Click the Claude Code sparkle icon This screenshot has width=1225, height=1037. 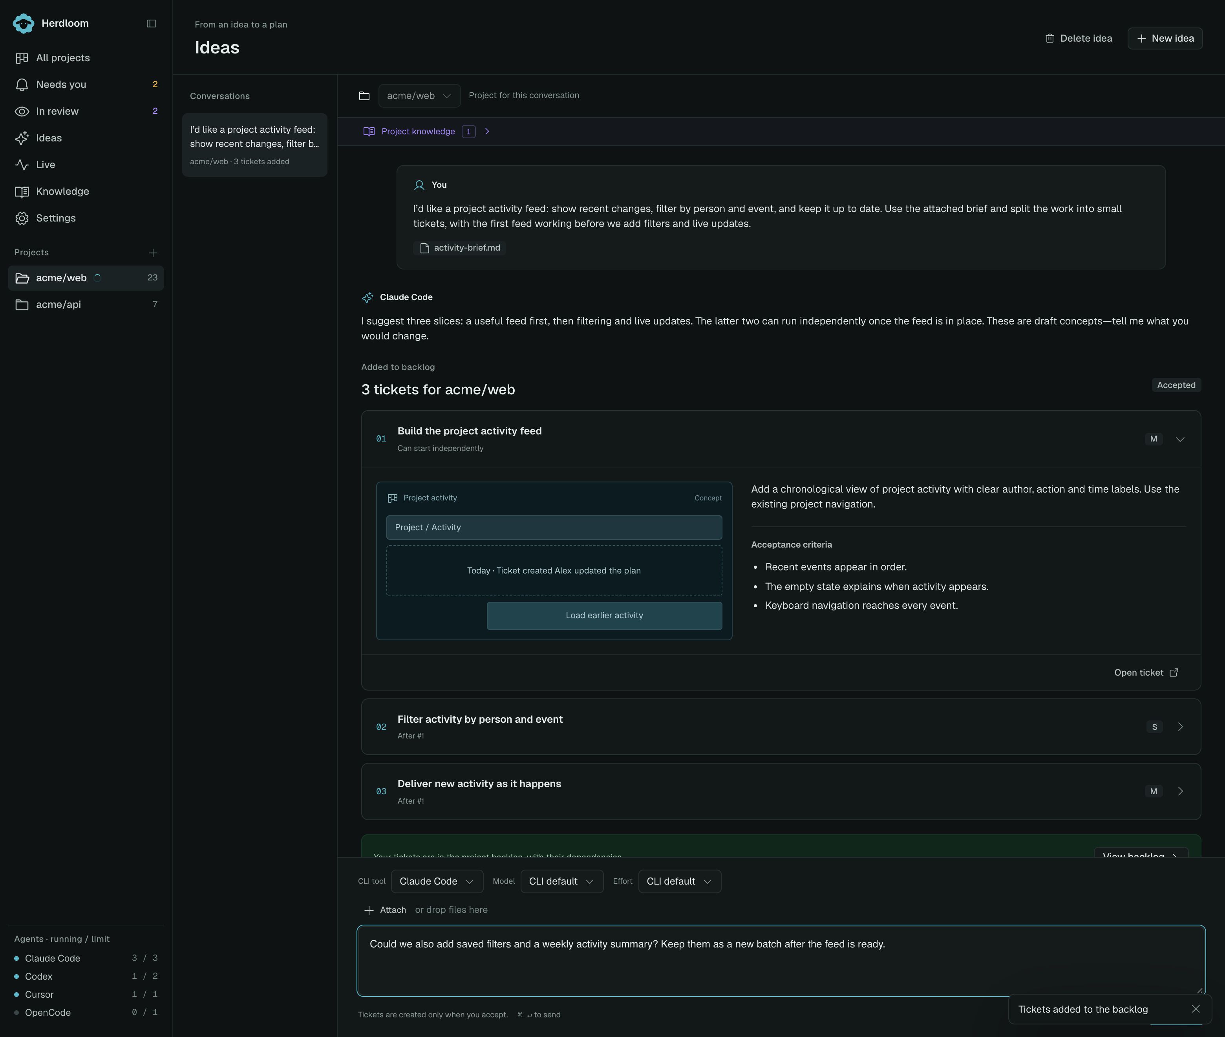(x=367, y=297)
